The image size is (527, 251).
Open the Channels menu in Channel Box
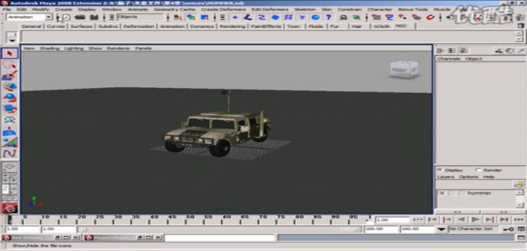click(449, 59)
